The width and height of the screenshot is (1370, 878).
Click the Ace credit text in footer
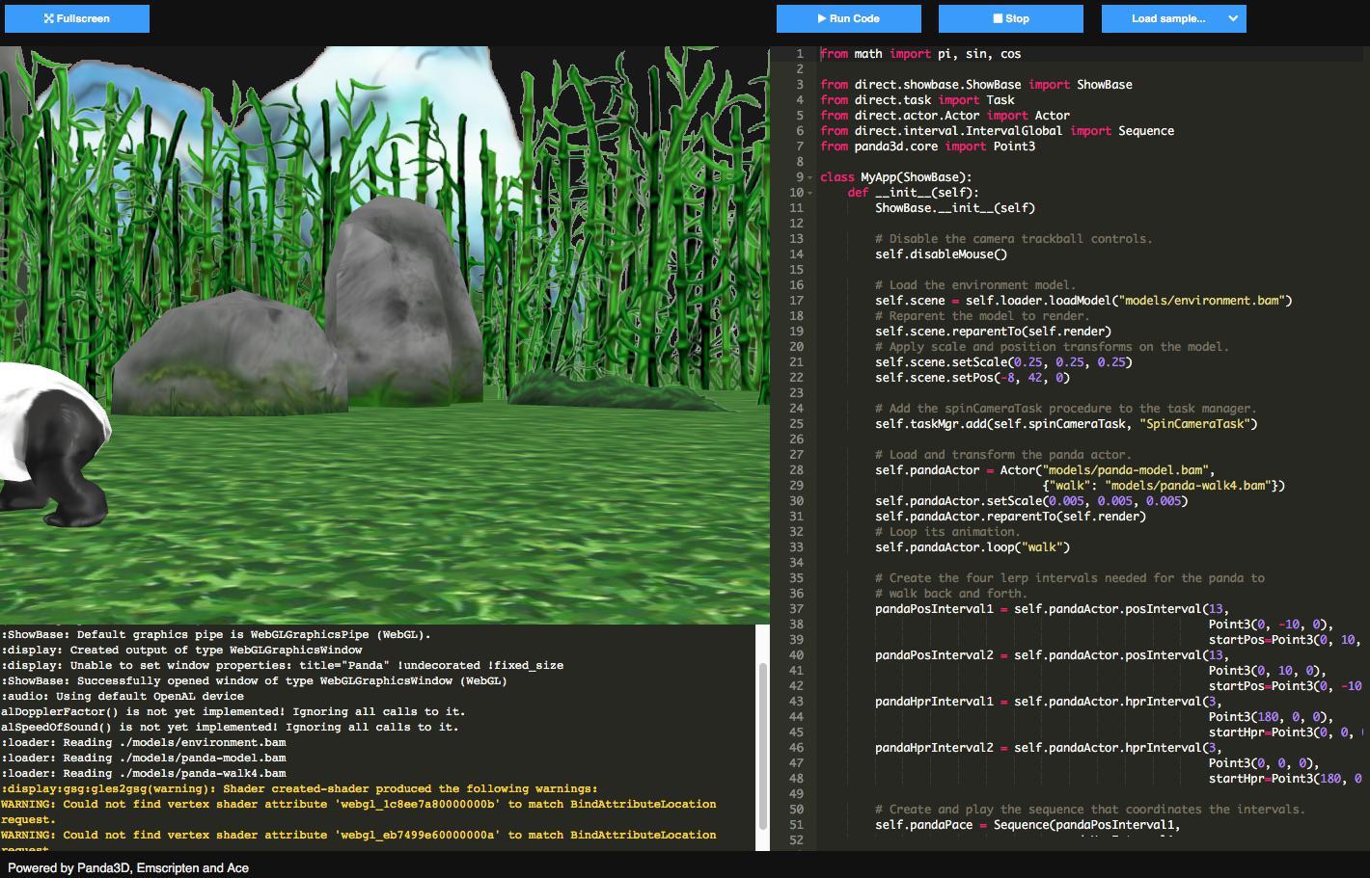click(240, 867)
